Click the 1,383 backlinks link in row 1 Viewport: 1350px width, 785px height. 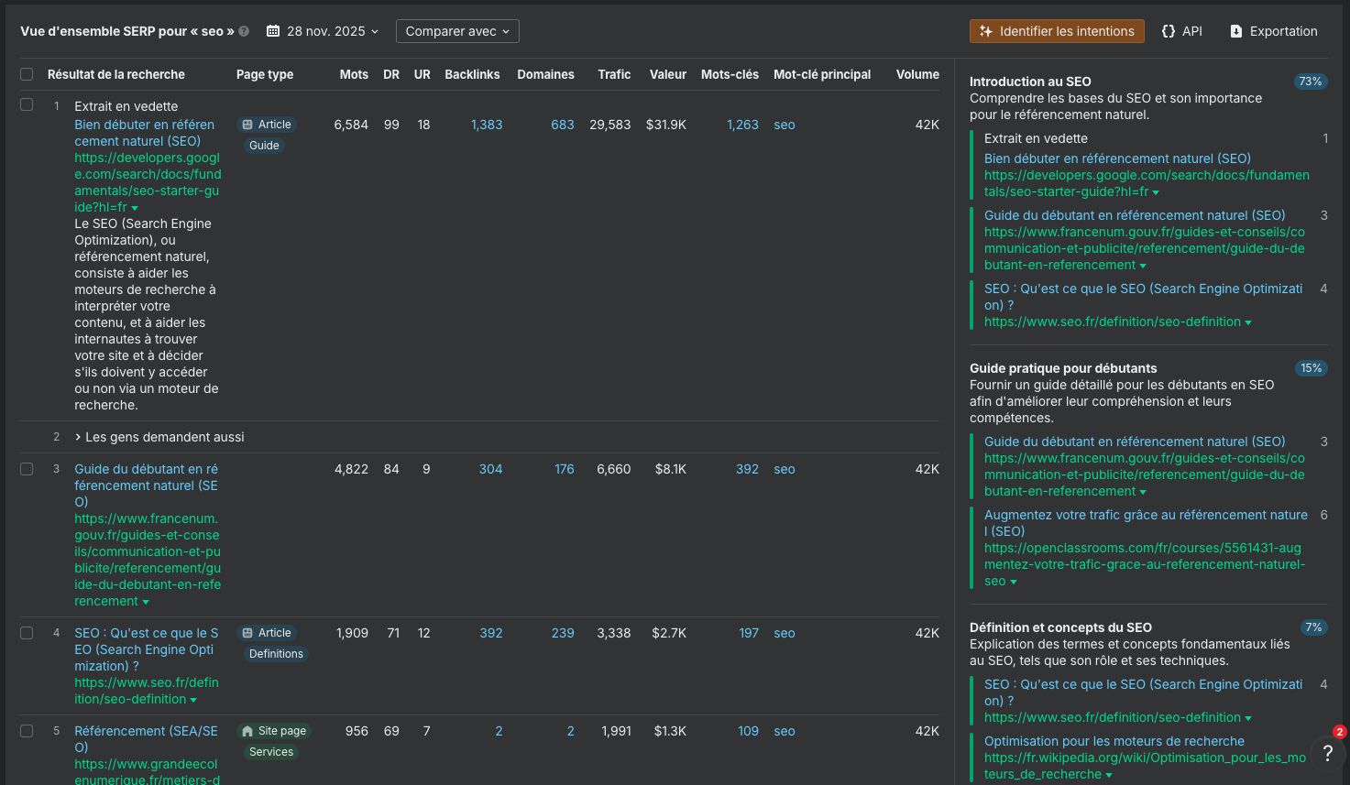coord(486,124)
